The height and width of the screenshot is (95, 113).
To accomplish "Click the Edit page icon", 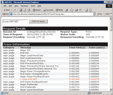I will (x=80, y=10).
